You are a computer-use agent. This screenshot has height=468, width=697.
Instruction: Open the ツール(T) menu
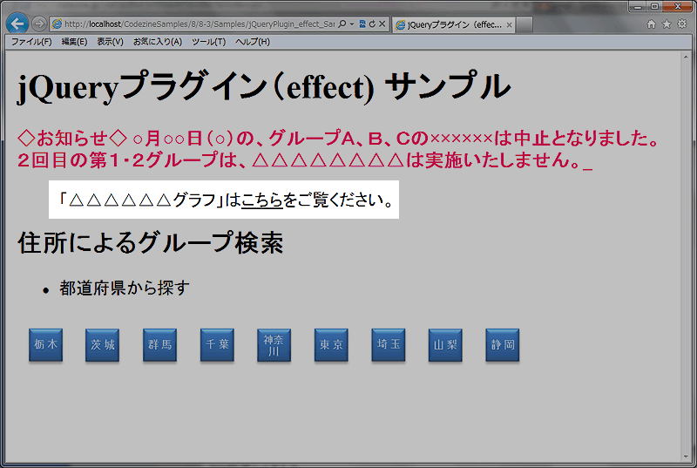coord(208,42)
